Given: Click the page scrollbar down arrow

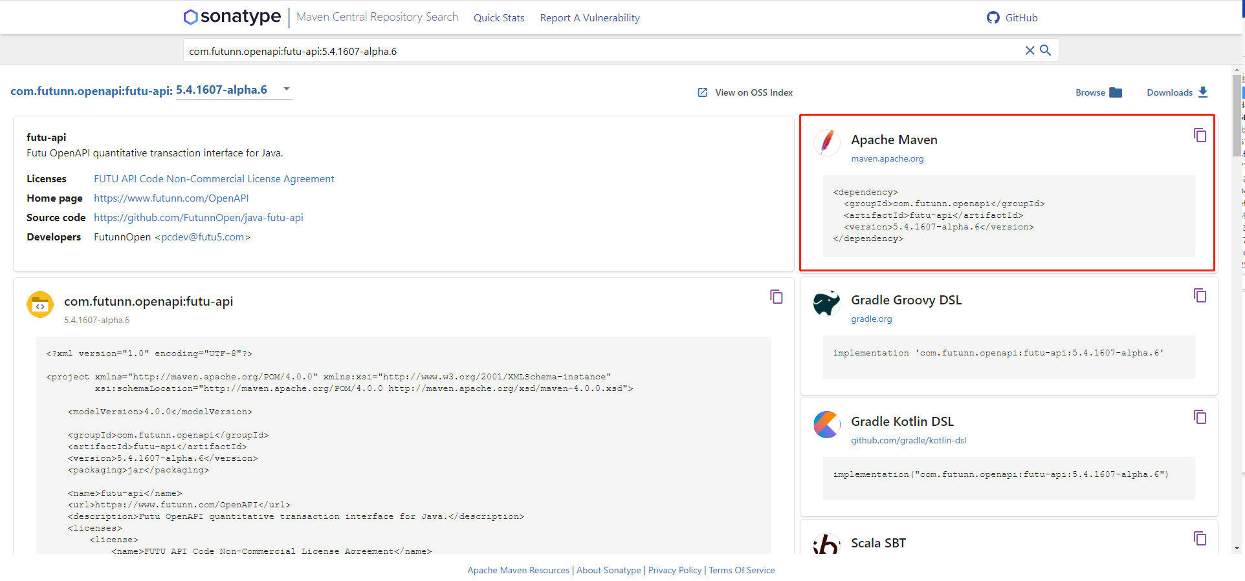Looking at the screenshot, I should [1237, 548].
